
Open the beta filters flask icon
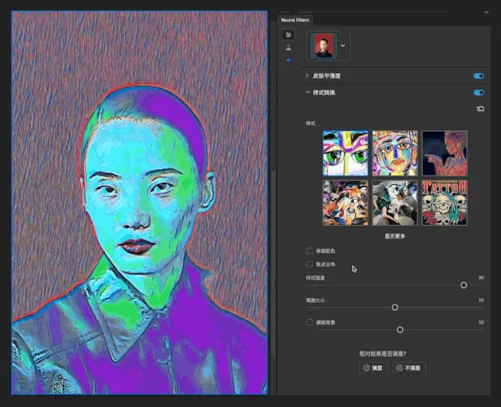[x=289, y=48]
